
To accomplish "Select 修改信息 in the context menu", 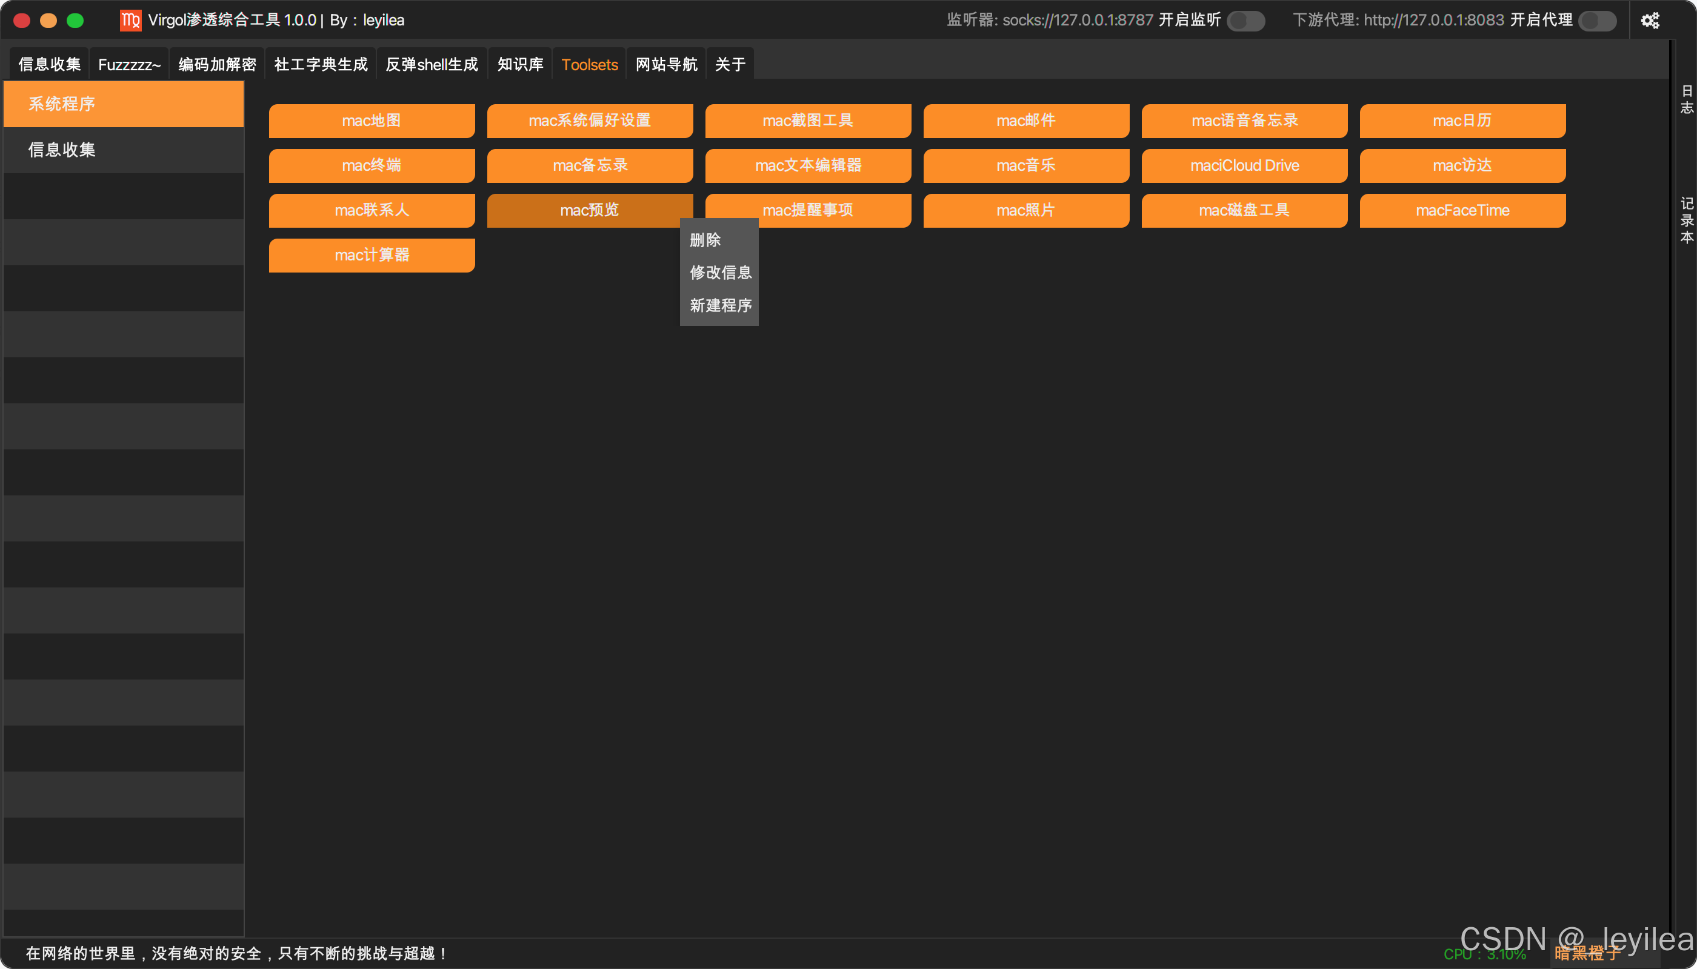I will (720, 273).
